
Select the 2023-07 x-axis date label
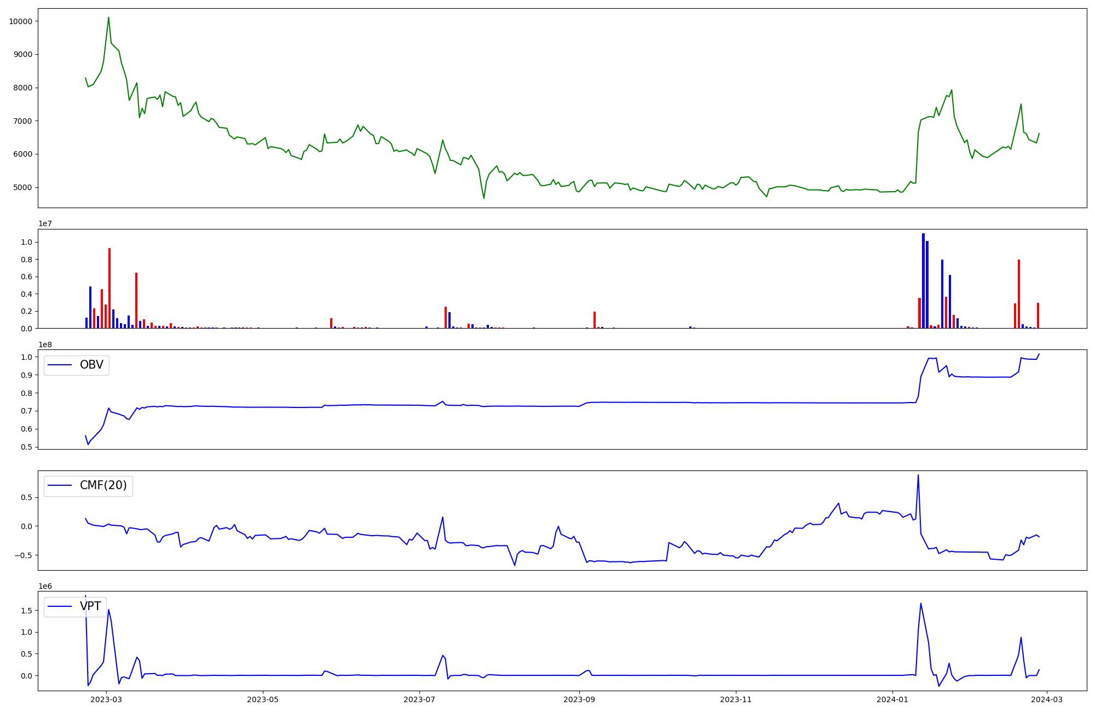tap(419, 699)
